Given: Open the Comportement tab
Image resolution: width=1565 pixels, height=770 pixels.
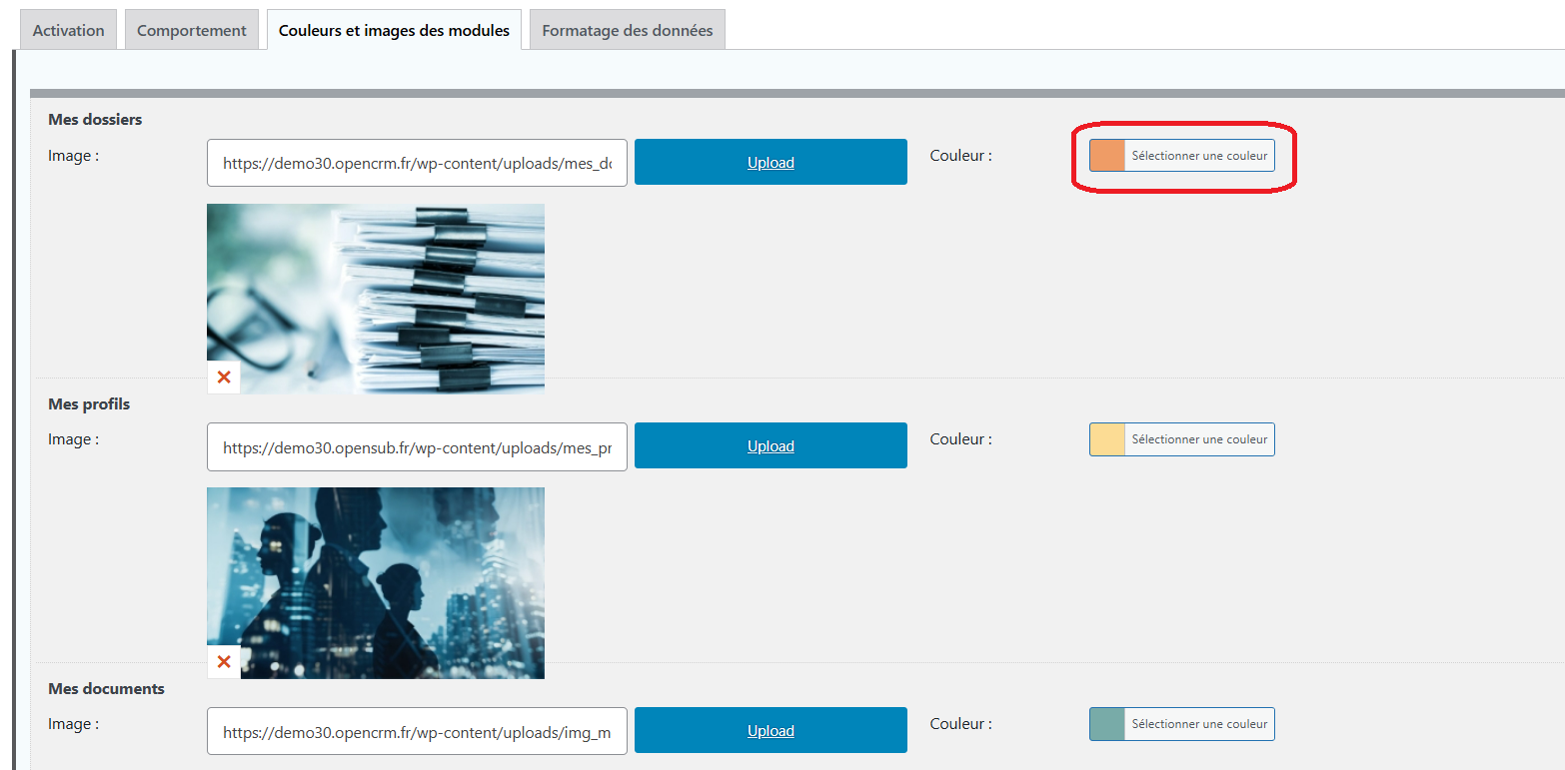Looking at the screenshot, I should coord(192,30).
